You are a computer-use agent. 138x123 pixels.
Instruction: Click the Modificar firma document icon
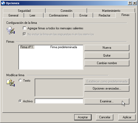point(10,83)
